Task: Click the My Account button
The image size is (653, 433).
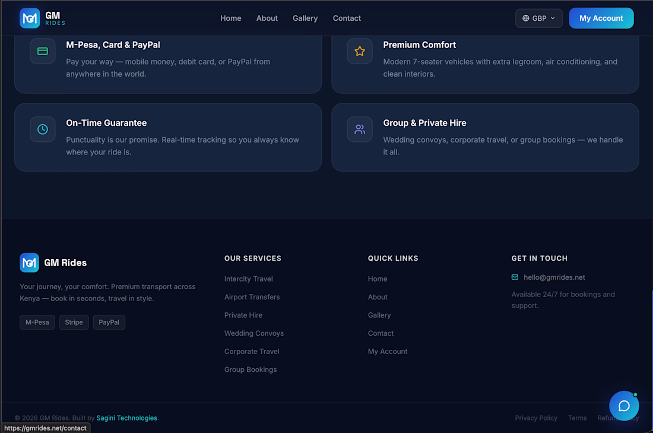Action: pyautogui.click(x=601, y=18)
